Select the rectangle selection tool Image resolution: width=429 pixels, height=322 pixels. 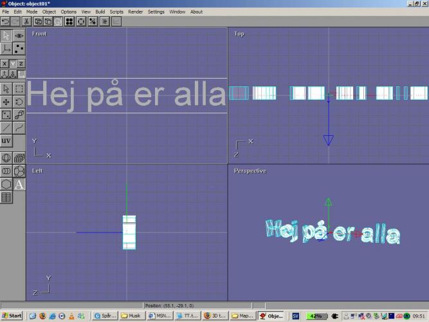(19, 89)
